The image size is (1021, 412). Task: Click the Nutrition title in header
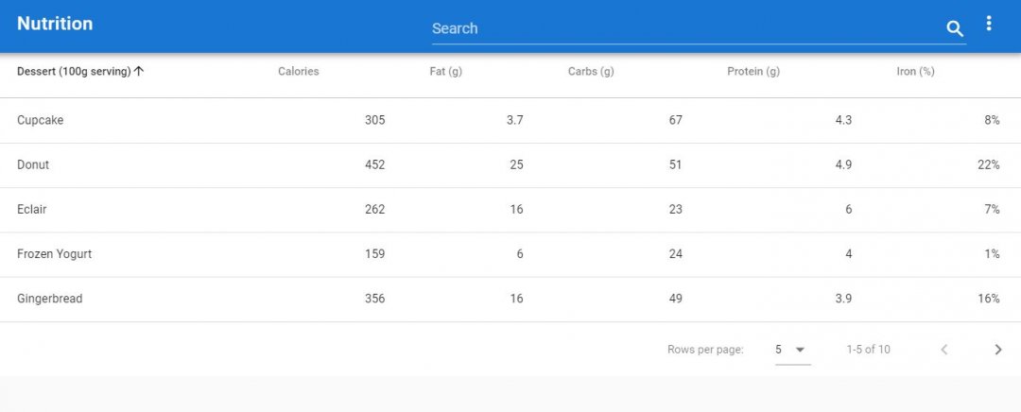coord(55,24)
